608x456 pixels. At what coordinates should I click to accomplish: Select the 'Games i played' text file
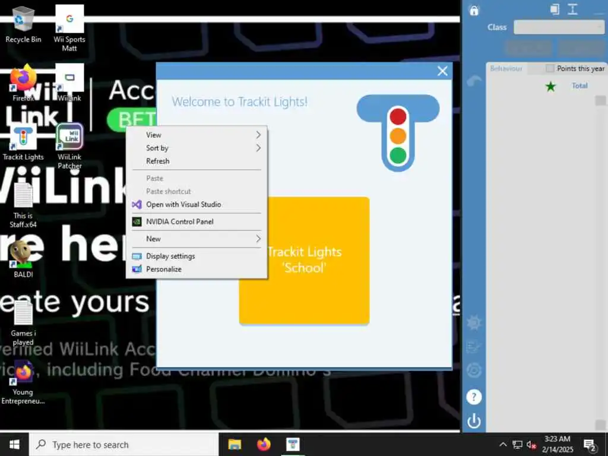coord(23,324)
